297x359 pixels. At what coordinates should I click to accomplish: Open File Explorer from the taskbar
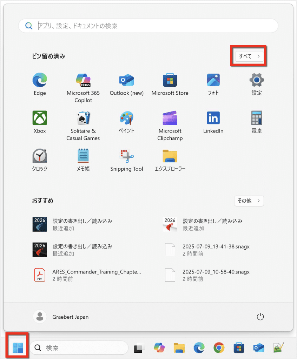click(x=179, y=348)
